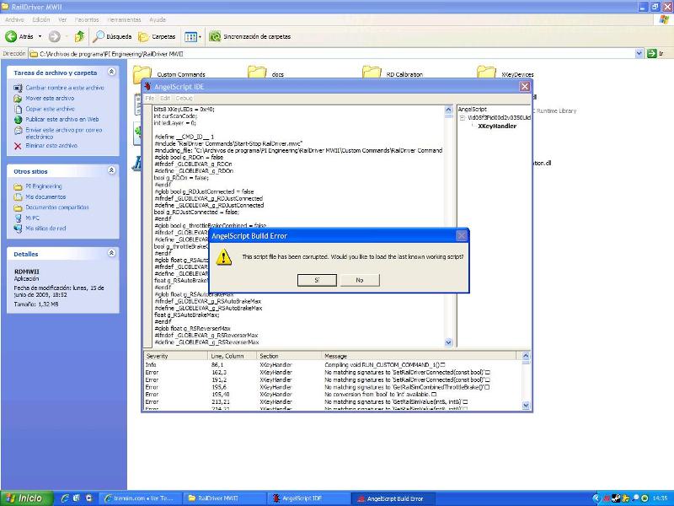This screenshot has height=506, width=674.
Task: Toggle the Carpetas folders pane
Action: point(158,36)
